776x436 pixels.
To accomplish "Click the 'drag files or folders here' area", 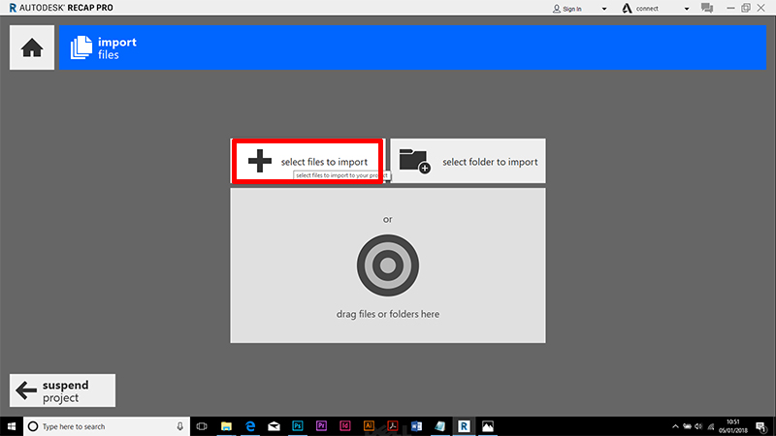I will [x=387, y=314].
